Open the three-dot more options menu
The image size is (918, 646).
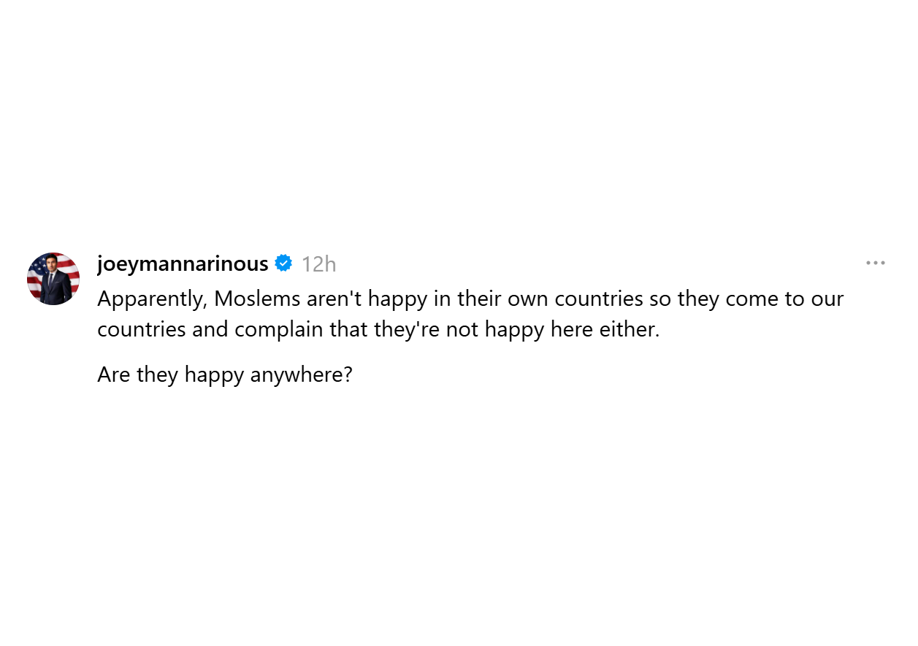[x=875, y=263]
